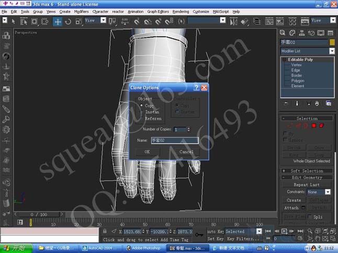This screenshot has height=253, width=338.
Task: Open the MAXScript menu
Action: pyautogui.click(x=221, y=11)
